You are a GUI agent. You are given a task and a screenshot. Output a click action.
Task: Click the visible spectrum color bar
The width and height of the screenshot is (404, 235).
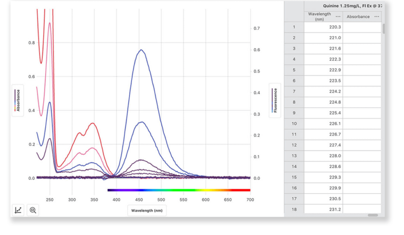pyautogui.click(x=179, y=190)
